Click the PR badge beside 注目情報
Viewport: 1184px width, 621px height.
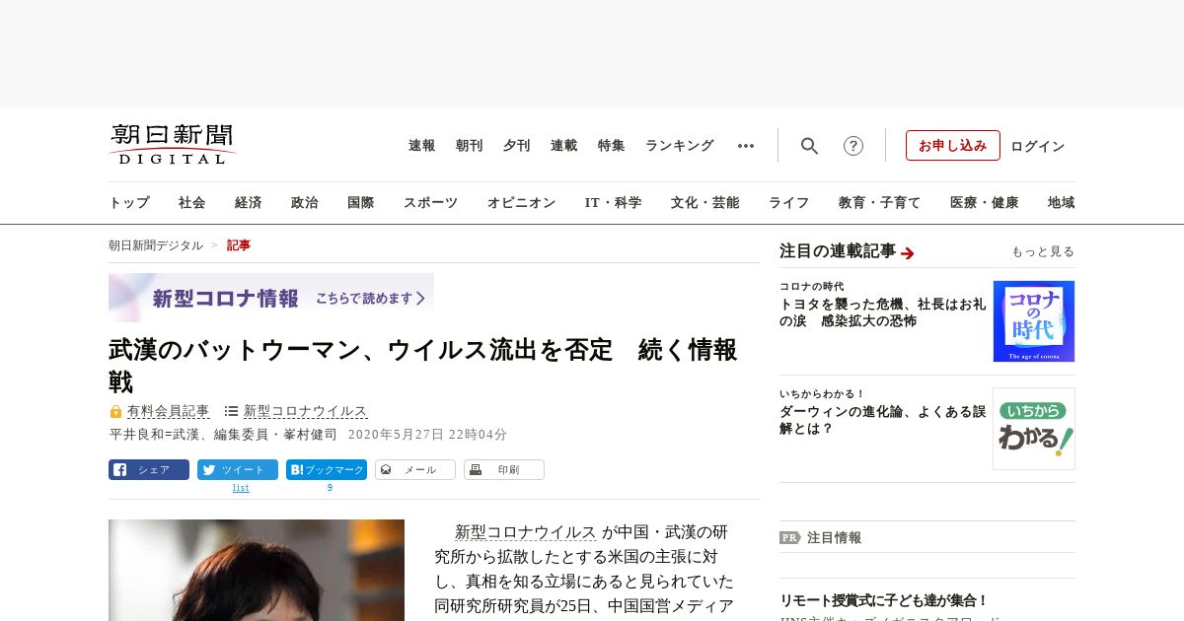click(789, 537)
